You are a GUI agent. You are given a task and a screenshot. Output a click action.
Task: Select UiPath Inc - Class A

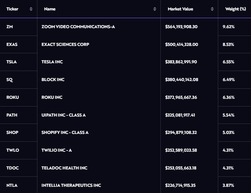tap(63, 115)
